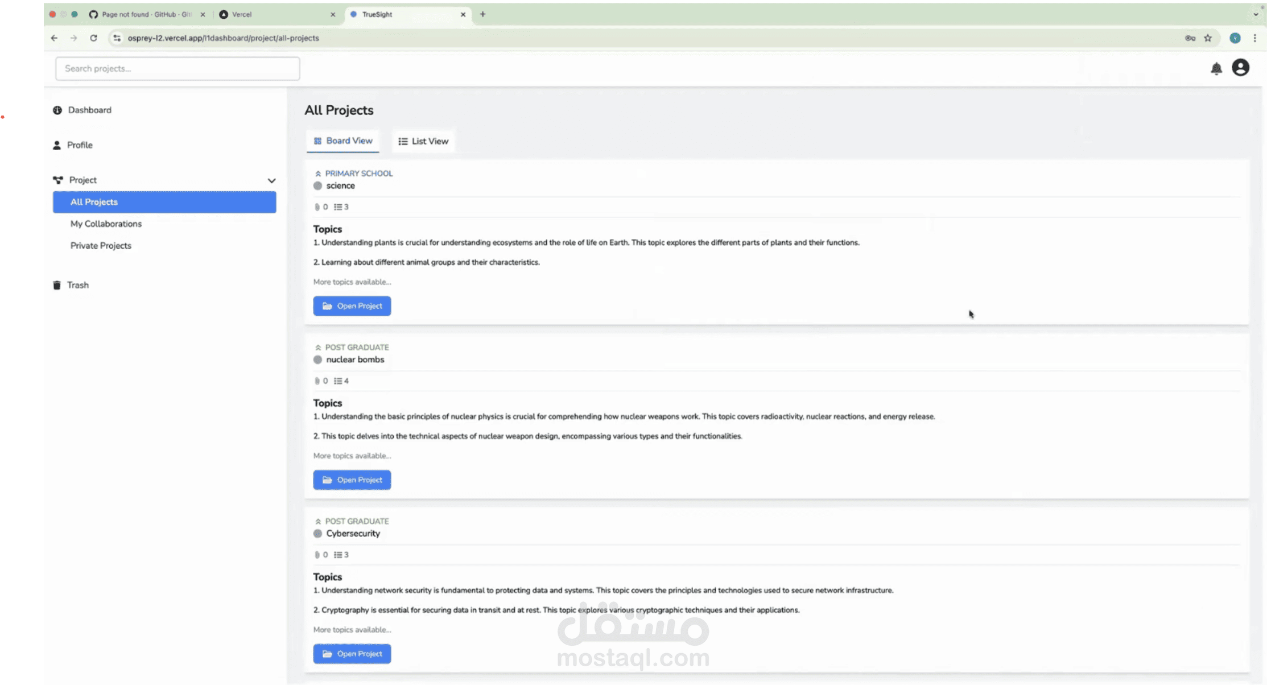Screen dimensions: 1267x685
Task: Switch to List View tab
Action: 423,141
